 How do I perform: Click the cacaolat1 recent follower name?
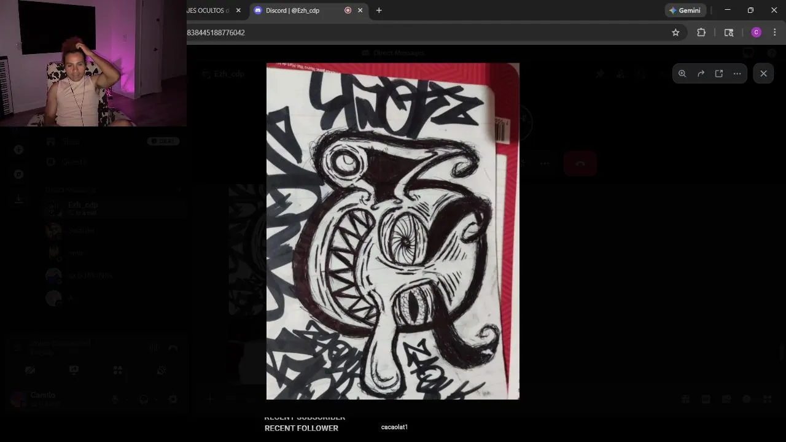click(394, 427)
